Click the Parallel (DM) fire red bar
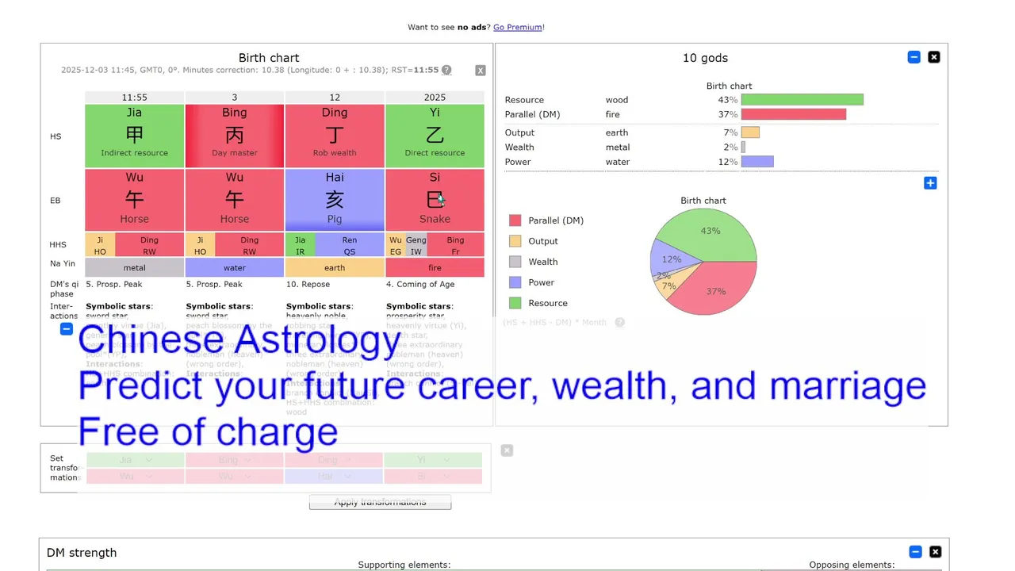The image size is (1015, 571). tap(794, 114)
